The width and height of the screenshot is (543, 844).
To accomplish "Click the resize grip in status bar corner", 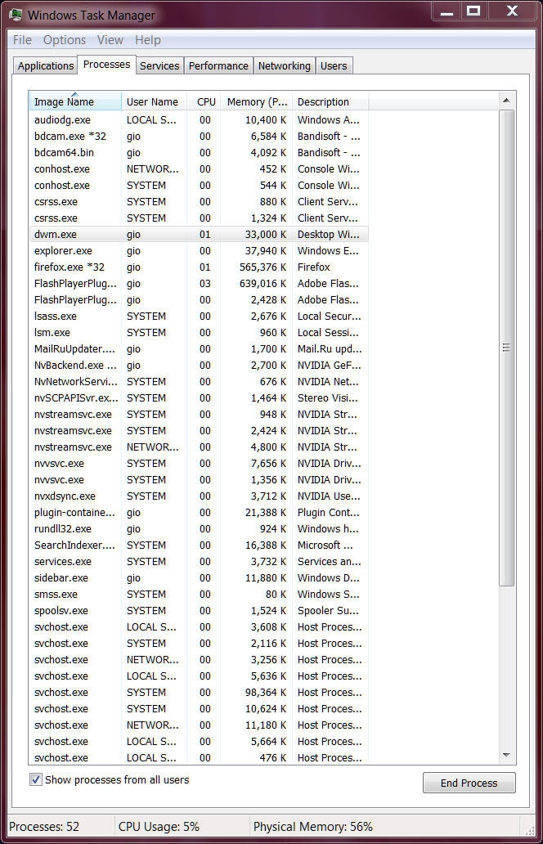I will pyautogui.click(x=530, y=829).
